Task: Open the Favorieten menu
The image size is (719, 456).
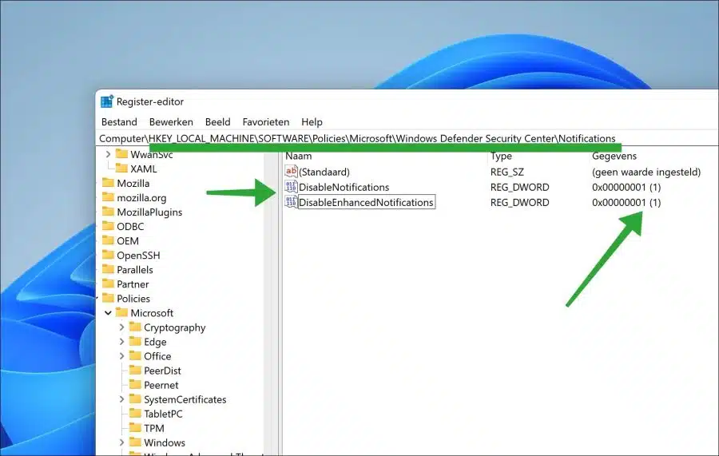Action: (266, 122)
